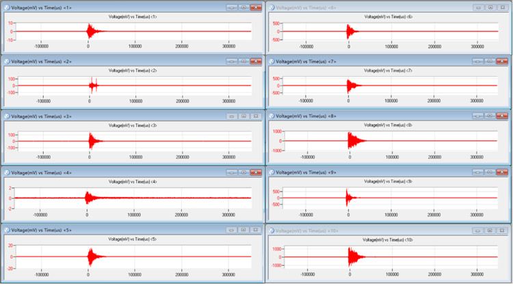Click the waveform burst in plot <2>

tap(93, 85)
